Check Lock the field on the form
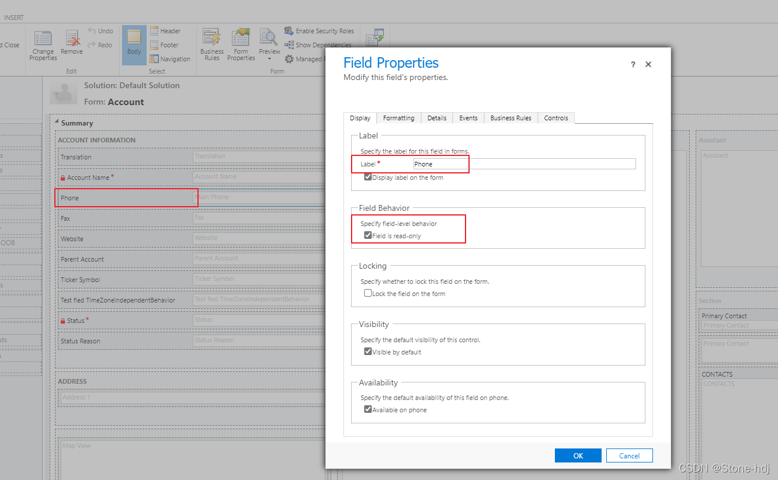778x480 pixels. [368, 293]
